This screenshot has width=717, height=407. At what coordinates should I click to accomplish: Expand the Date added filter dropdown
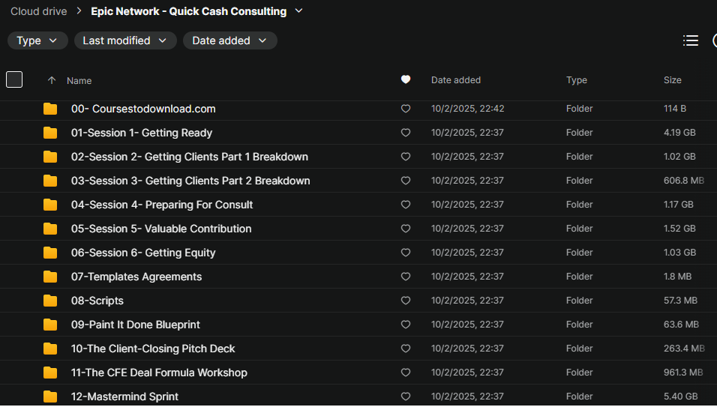(229, 40)
